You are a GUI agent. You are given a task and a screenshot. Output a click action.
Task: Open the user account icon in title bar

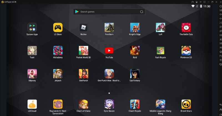[x=197, y=2]
